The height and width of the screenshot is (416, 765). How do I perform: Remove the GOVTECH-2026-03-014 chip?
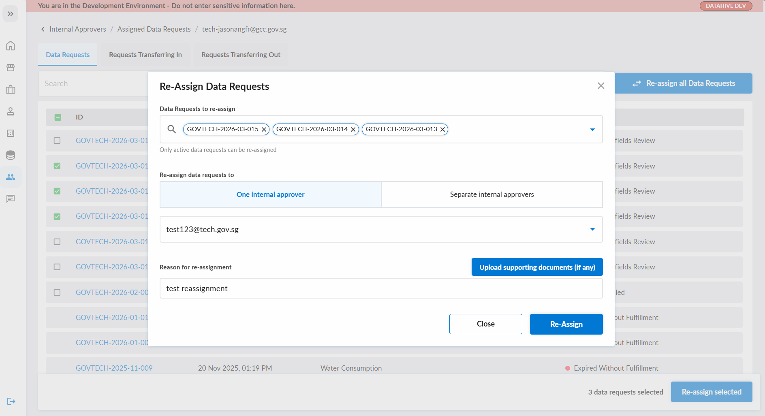tap(353, 129)
